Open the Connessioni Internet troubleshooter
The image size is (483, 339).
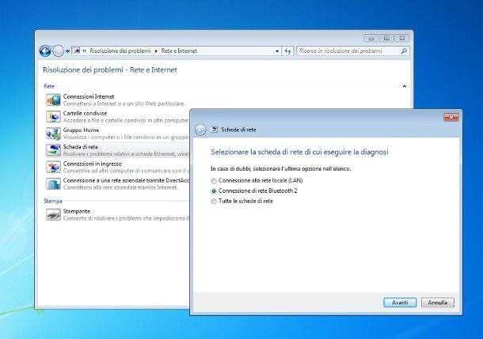point(89,96)
